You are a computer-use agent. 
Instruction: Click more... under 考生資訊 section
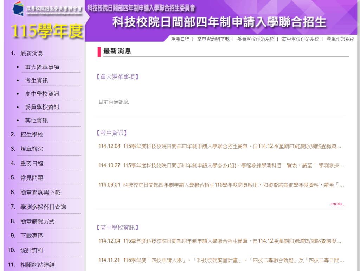(338, 204)
